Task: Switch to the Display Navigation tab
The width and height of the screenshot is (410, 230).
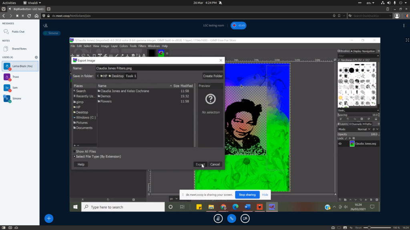Action: click(x=363, y=51)
